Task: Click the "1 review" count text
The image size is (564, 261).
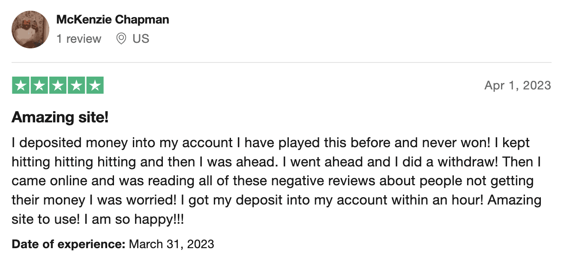Action: tap(79, 39)
